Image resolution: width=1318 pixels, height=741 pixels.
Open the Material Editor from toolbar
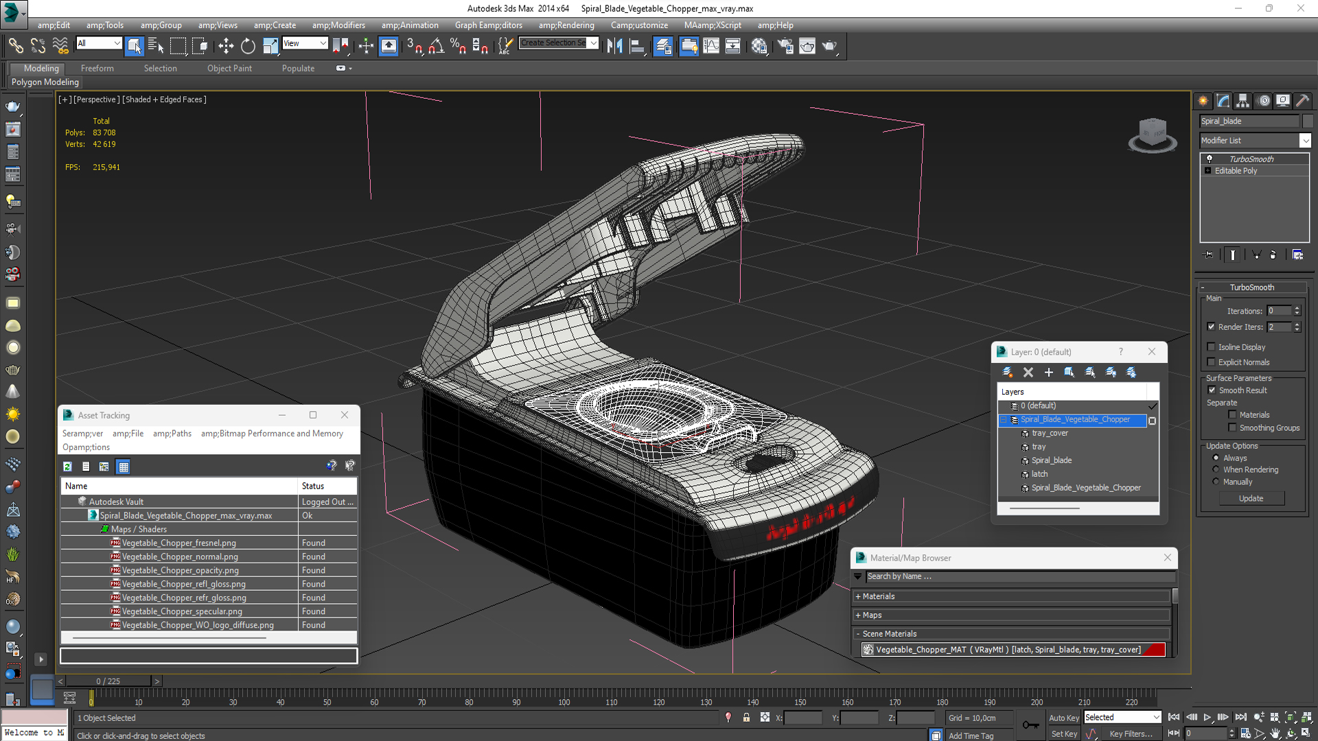tap(759, 46)
